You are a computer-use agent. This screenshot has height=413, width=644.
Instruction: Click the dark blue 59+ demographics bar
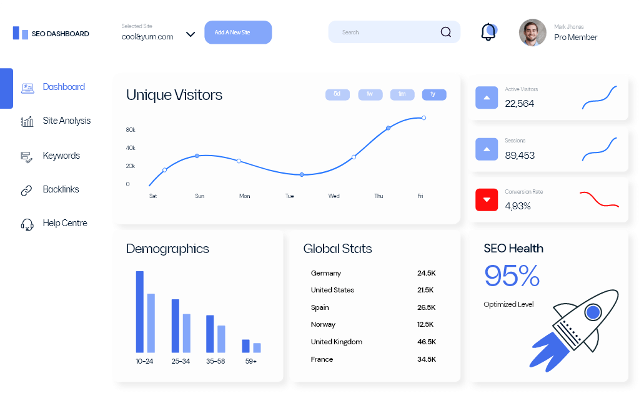point(245,346)
